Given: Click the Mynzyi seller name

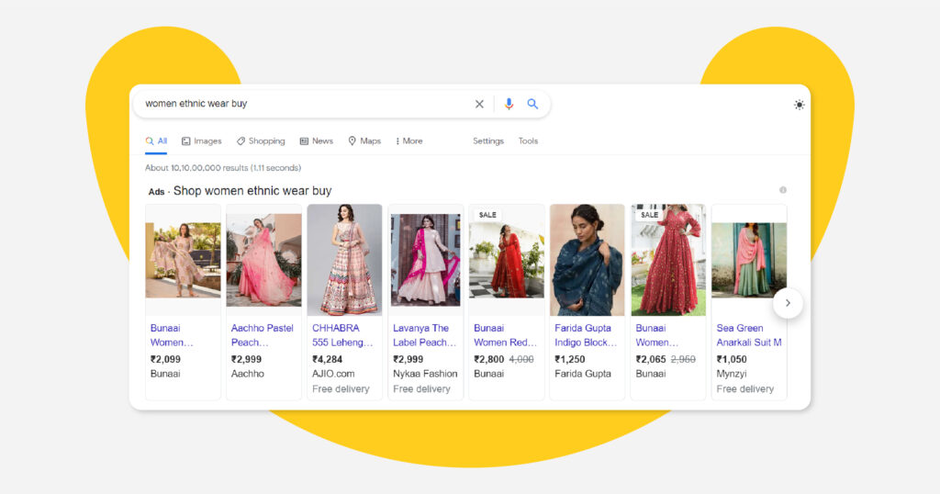Looking at the screenshot, I should [732, 374].
